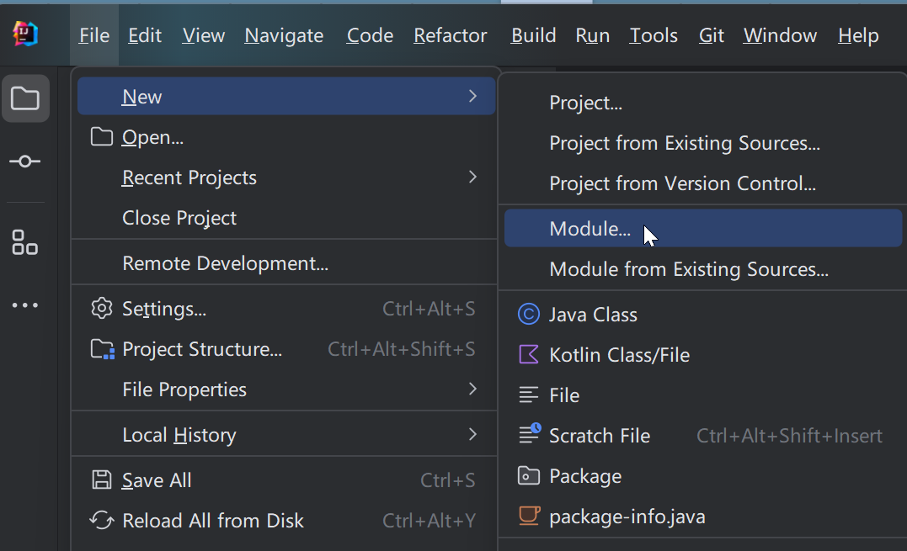The height and width of the screenshot is (551, 907).
Task: Create a new Java Class
Action: coord(593,315)
